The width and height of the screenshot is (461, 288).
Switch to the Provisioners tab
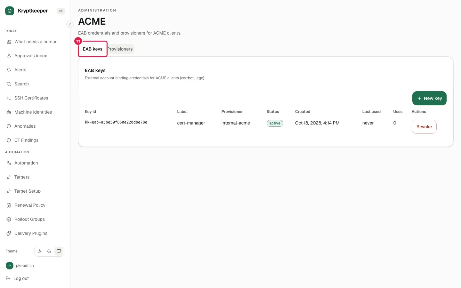(120, 49)
